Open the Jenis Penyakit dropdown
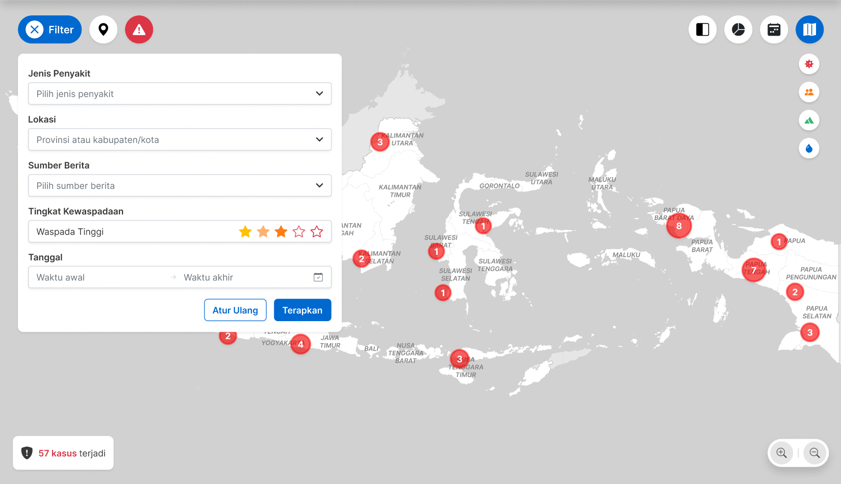Viewport: 841px width, 484px height. point(180,93)
